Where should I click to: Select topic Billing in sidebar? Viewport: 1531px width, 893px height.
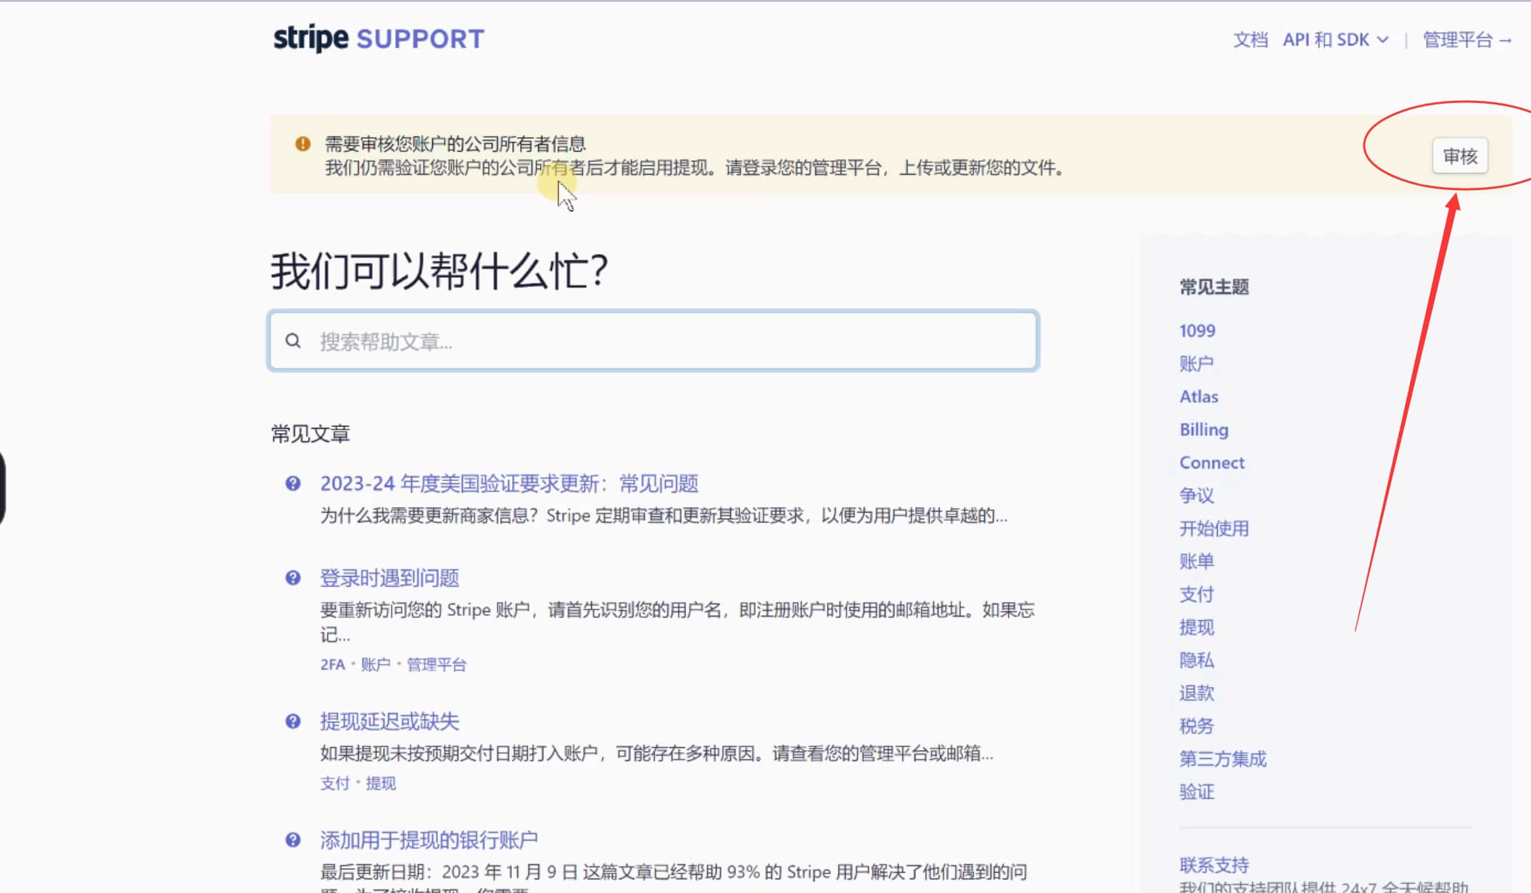pyautogui.click(x=1204, y=429)
